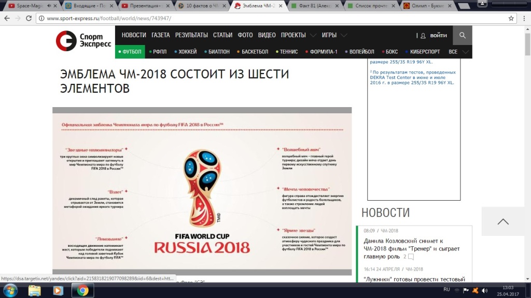Close the 10 фактов о ЧМ tab
Screen dimensions: 531x298
click(224, 6)
